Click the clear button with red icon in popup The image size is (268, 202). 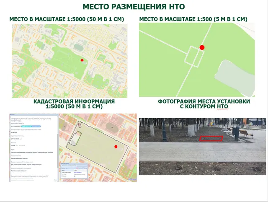point(79,168)
